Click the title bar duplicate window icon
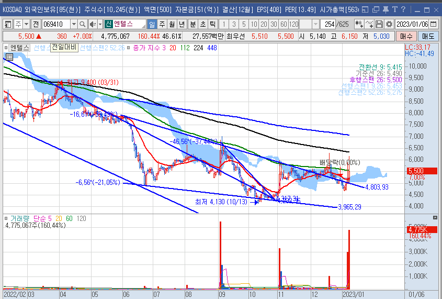The image size is (442, 299). click(x=376, y=9)
